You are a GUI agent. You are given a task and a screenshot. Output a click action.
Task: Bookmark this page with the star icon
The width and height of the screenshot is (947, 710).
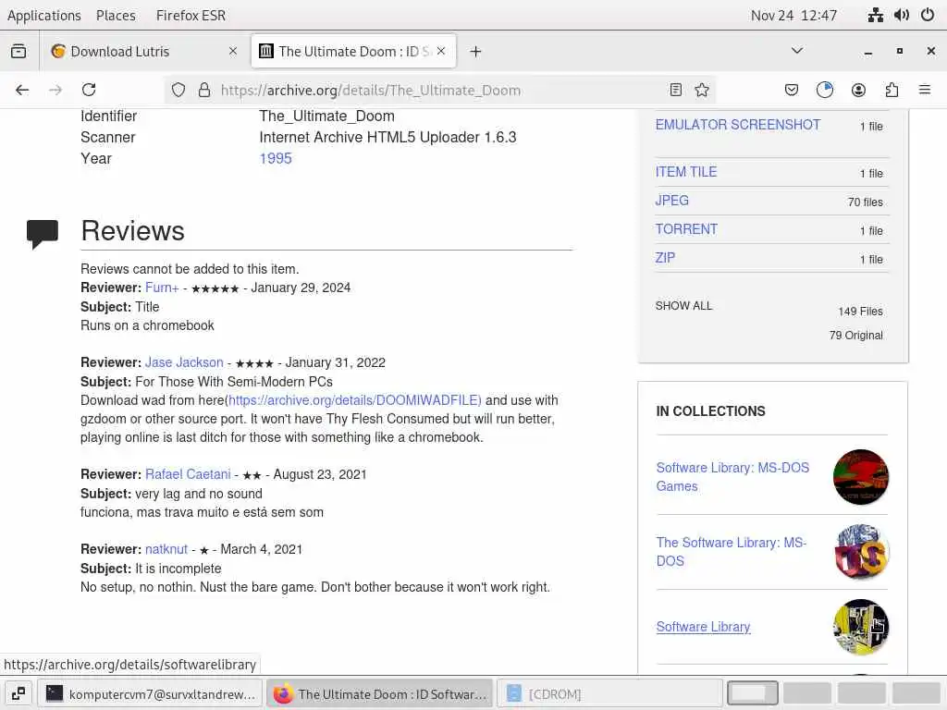click(702, 90)
